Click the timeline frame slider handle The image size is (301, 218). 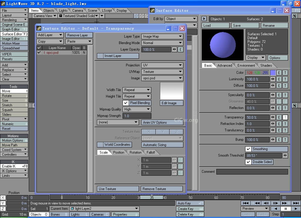coord(152,197)
